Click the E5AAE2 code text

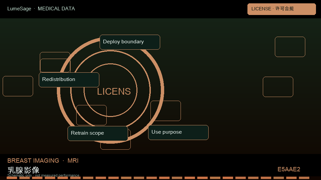pyautogui.click(x=289, y=169)
